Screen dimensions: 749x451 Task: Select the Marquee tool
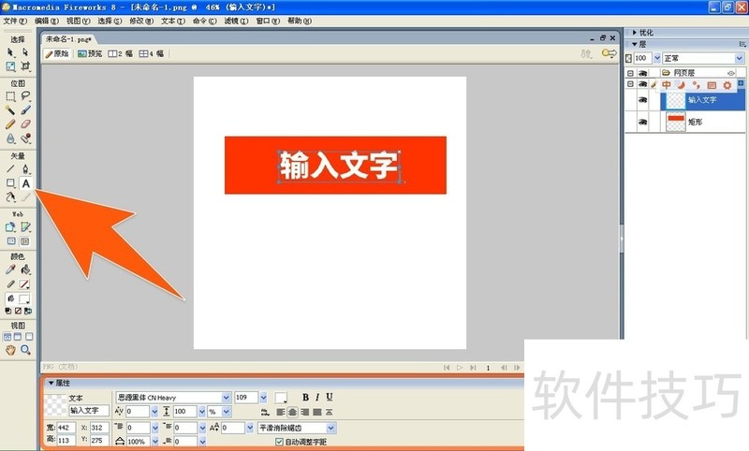coord(10,96)
